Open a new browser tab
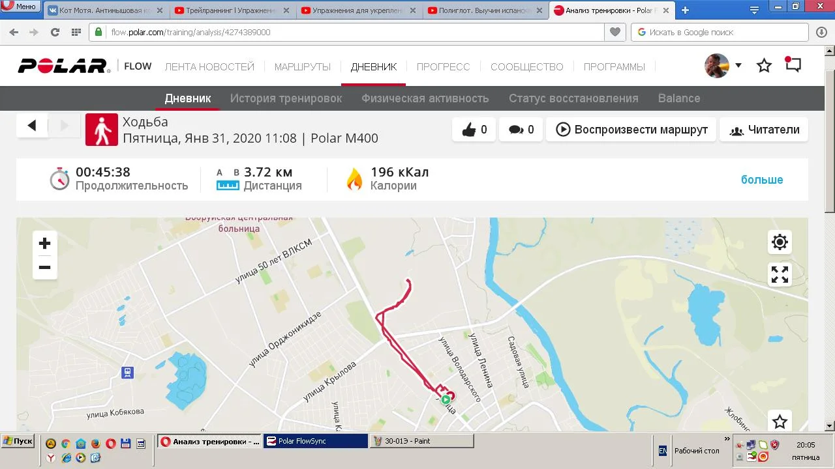 (x=685, y=10)
